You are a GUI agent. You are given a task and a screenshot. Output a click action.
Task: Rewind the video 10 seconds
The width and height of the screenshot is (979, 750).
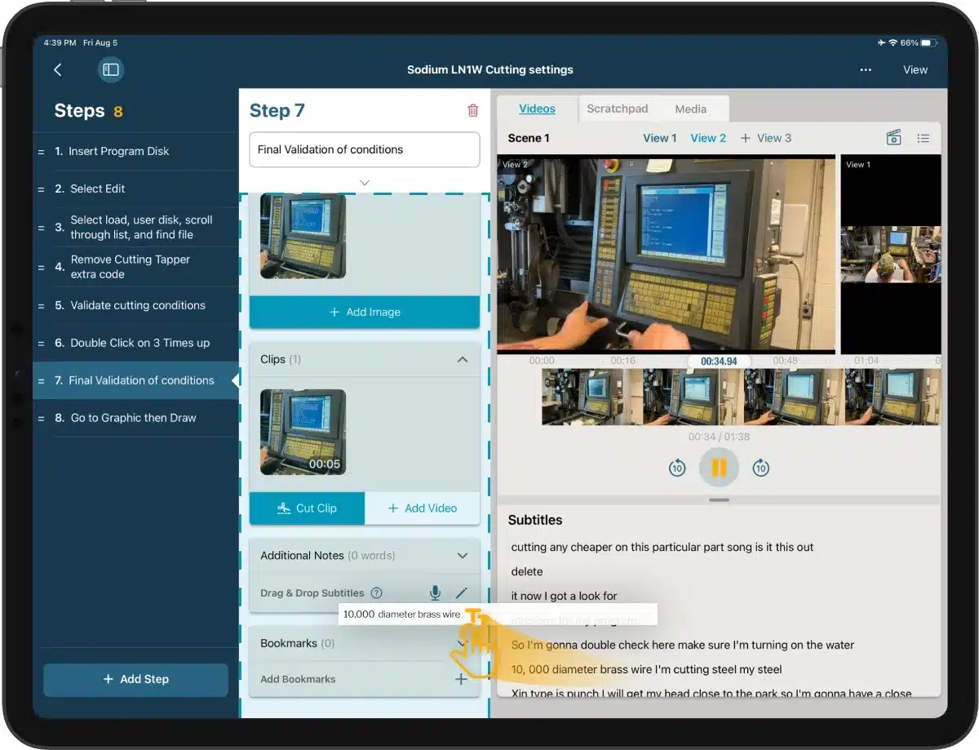pyautogui.click(x=677, y=468)
